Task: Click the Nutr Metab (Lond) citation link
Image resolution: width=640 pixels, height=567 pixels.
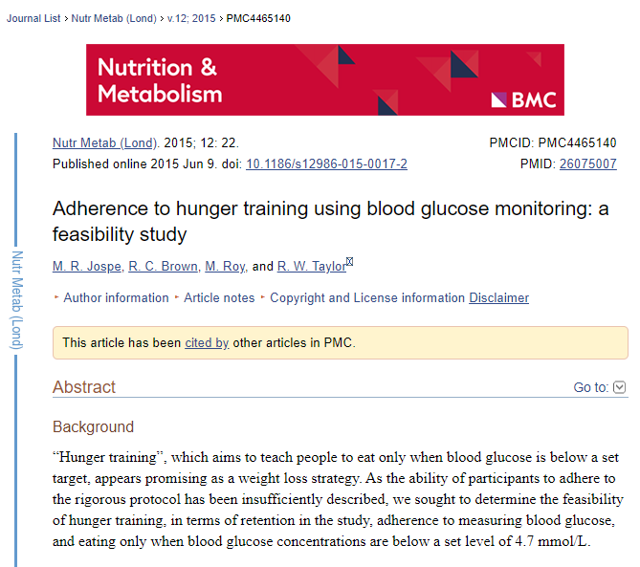Action: [104, 143]
